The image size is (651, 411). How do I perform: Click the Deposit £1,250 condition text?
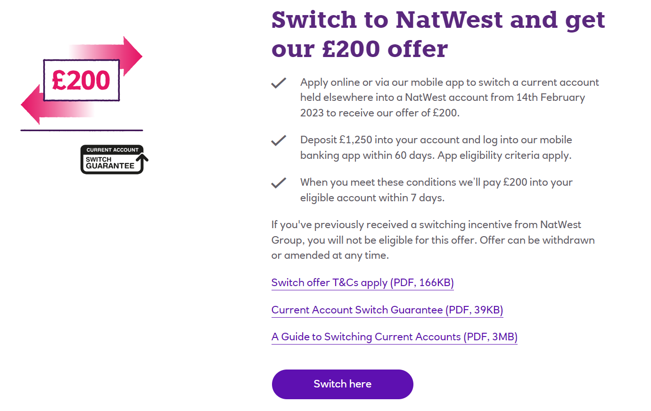coord(436,148)
